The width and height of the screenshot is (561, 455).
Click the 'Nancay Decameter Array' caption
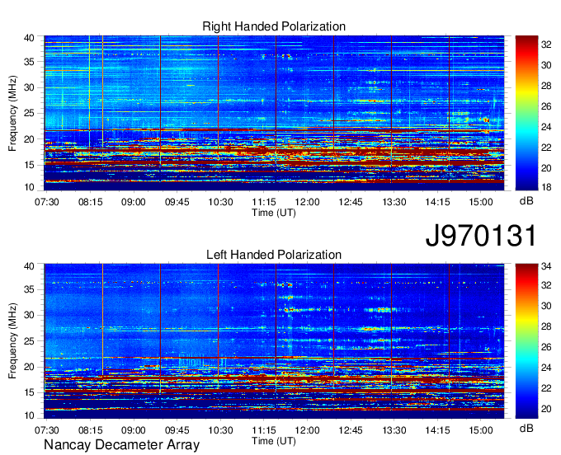coord(121,445)
